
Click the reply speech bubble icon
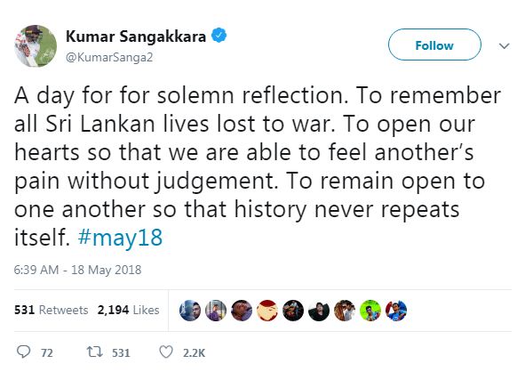[x=23, y=352]
